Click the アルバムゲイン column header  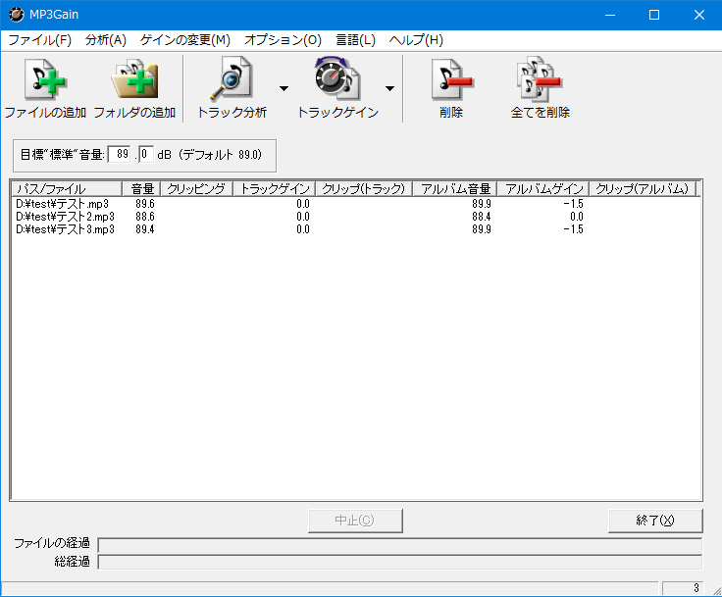pos(543,189)
